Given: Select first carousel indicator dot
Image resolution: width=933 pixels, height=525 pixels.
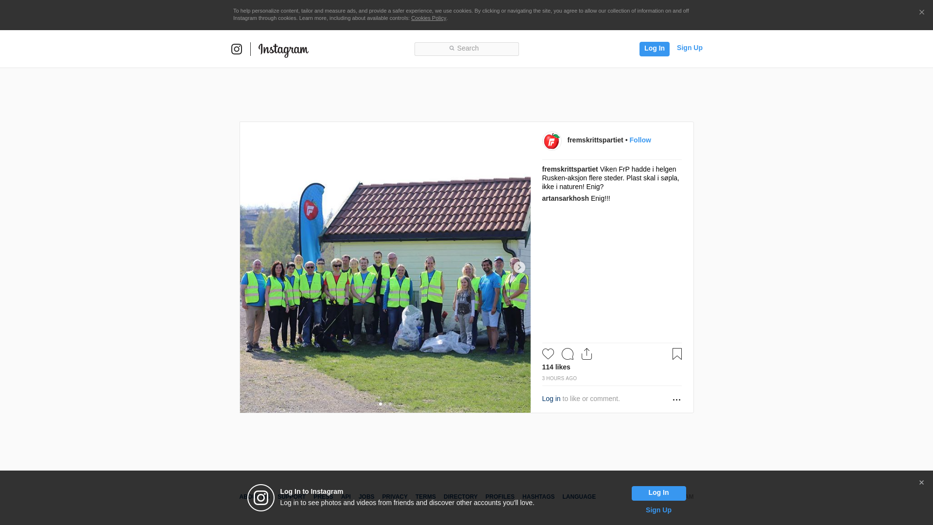Looking at the screenshot, I should (x=380, y=404).
